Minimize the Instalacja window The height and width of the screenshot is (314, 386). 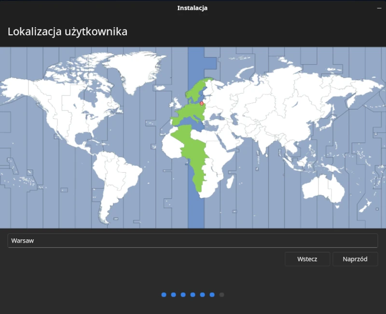click(379, 8)
